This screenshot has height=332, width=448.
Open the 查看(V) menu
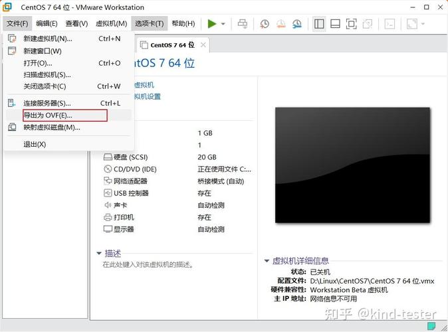click(76, 23)
